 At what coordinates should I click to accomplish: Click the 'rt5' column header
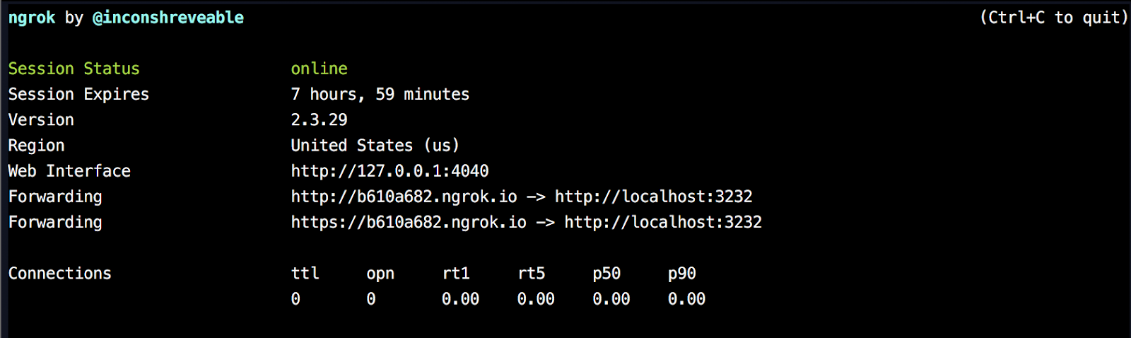click(x=532, y=274)
